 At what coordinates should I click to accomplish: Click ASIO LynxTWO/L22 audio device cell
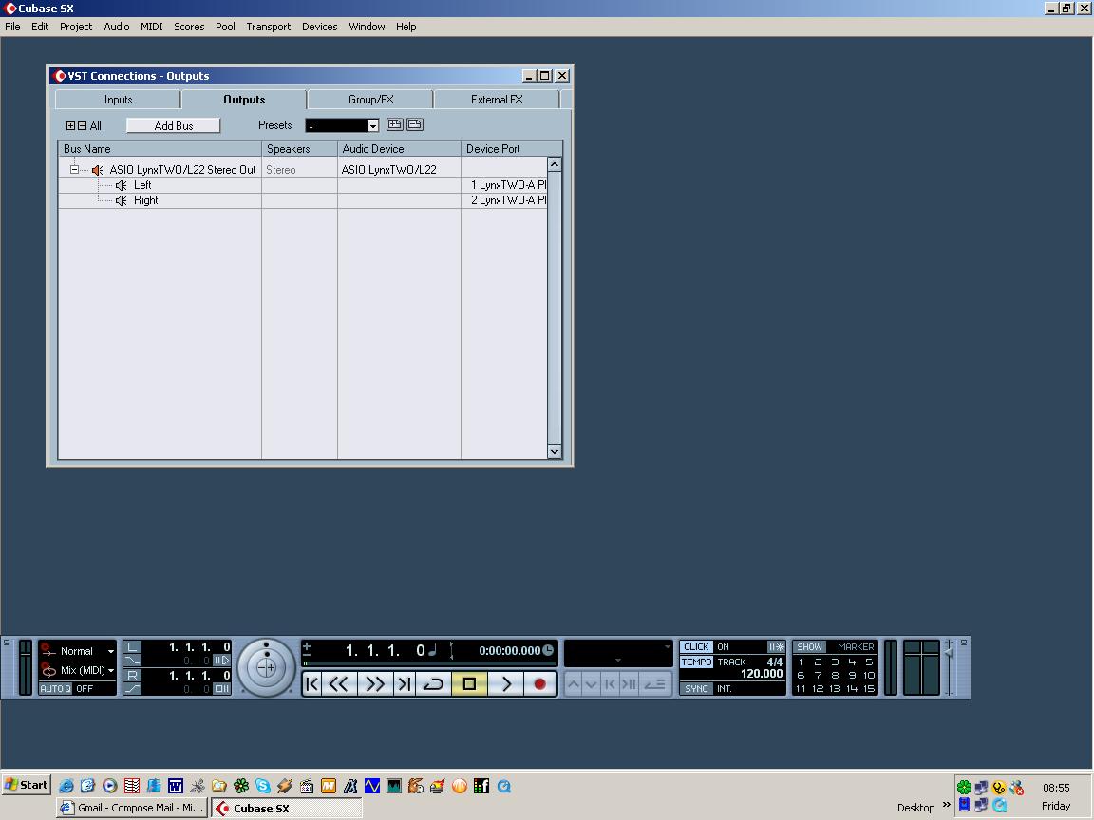pos(399,170)
